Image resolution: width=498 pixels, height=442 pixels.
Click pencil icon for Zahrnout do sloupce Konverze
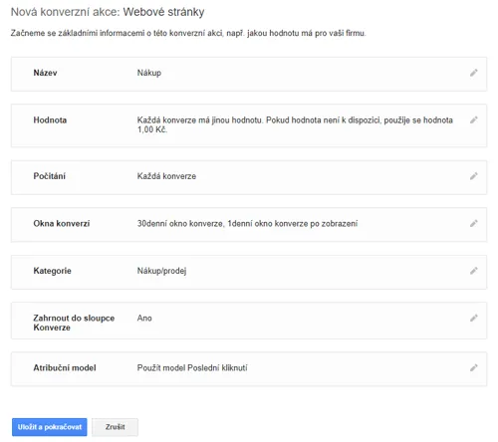(x=474, y=318)
